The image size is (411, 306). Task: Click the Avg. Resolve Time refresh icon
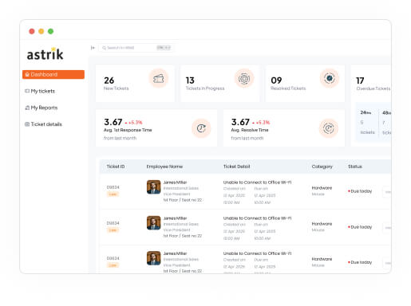329,128
